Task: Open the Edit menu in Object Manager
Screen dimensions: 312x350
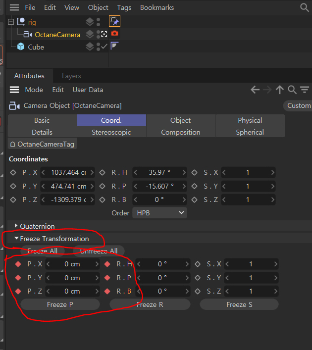Action: (x=50, y=7)
